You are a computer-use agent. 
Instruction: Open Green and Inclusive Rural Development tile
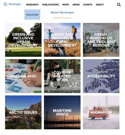(x=62, y=40)
